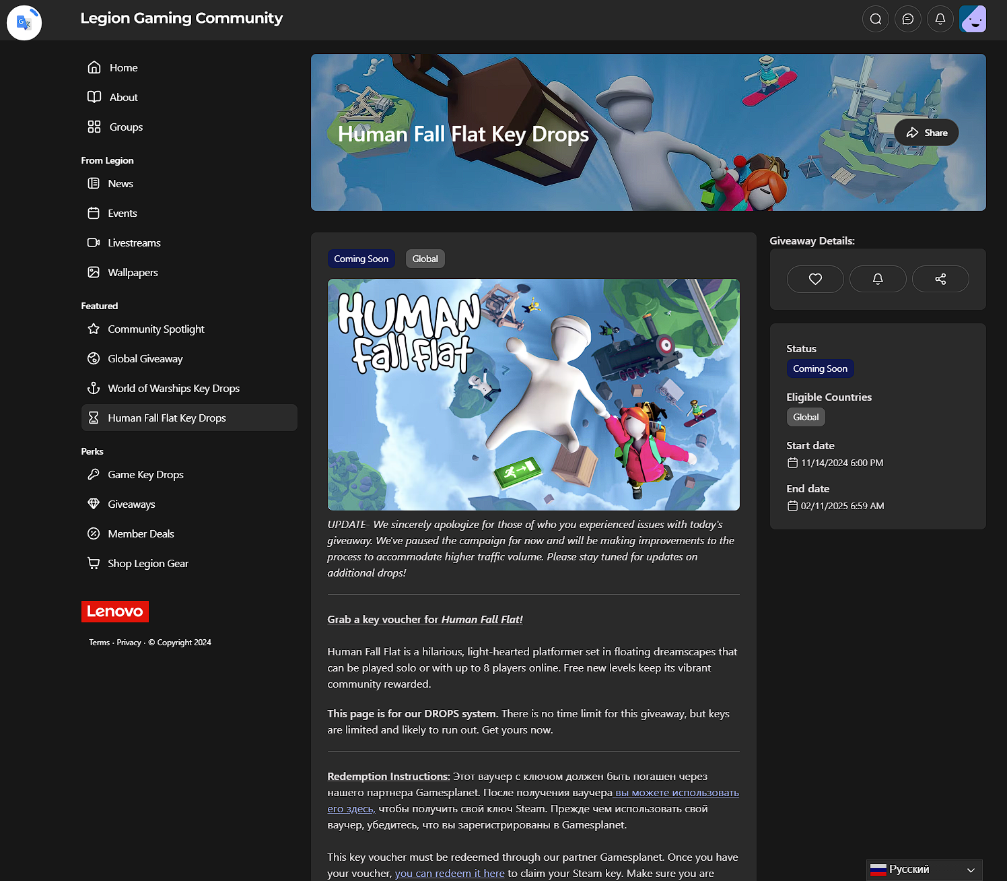This screenshot has height=881, width=1007.
Task: Click the Community Spotlight star icon
Action: (x=94, y=329)
